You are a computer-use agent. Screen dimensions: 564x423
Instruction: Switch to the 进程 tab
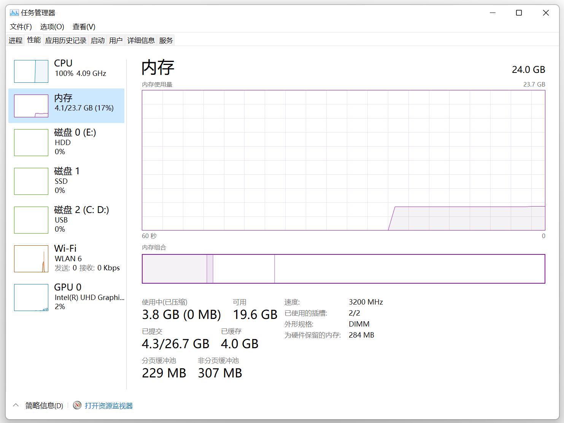click(x=16, y=40)
